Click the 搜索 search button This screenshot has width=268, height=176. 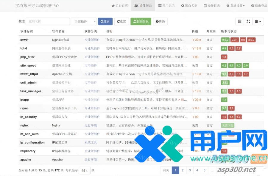coord(105,21)
